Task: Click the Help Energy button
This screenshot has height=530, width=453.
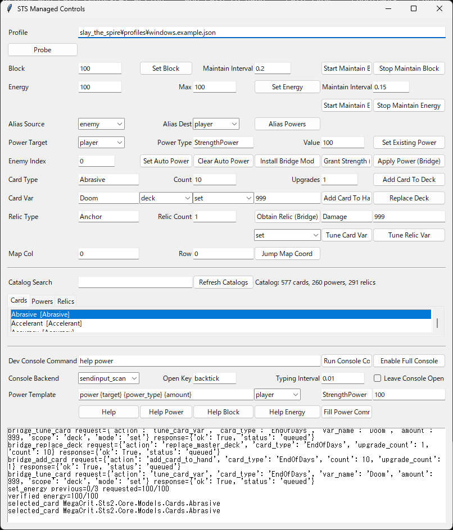Action: point(287,412)
